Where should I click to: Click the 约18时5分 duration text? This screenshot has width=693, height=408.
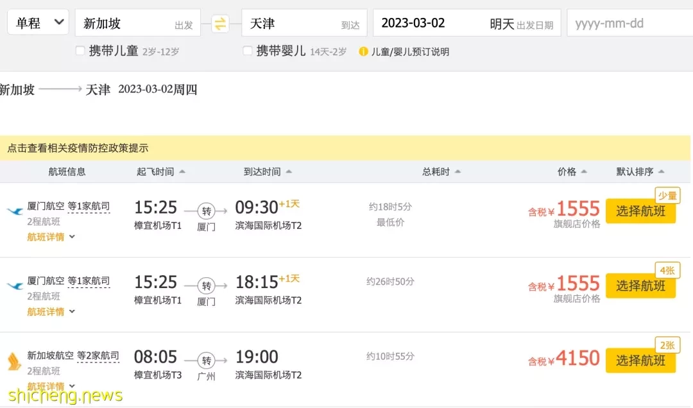(390, 207)
